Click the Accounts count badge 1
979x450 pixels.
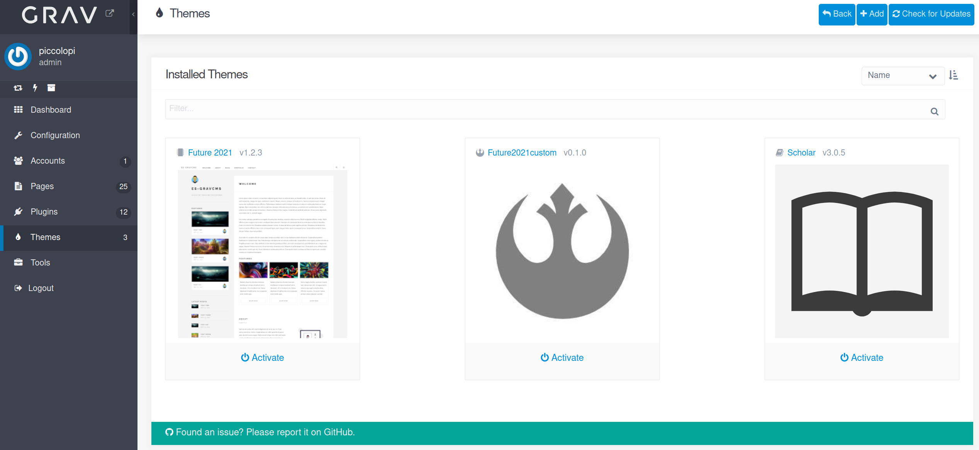pyautogui.click(x=125, y=161)
